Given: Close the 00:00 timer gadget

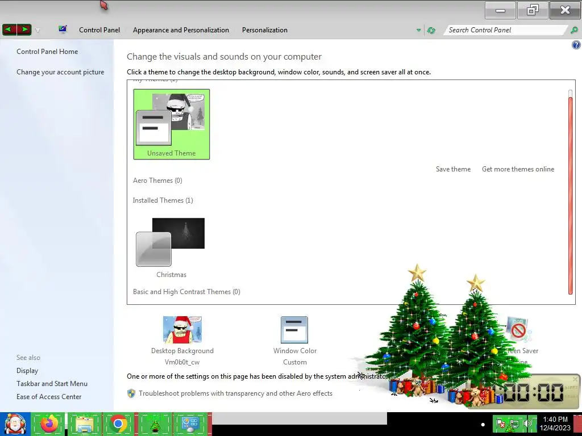Looking at the screenshot, I should [x=575, y=379].
